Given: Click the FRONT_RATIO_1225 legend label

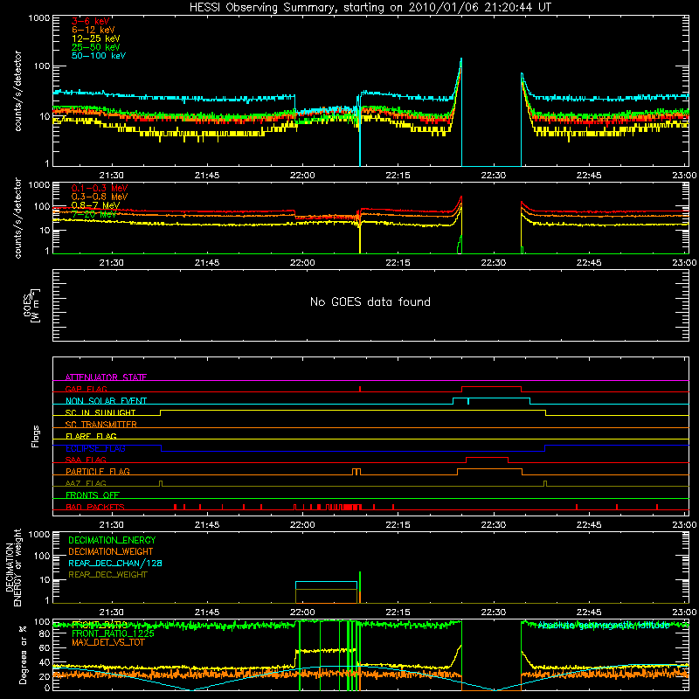Looking at the screenshot, I should [x=113, y=633].
